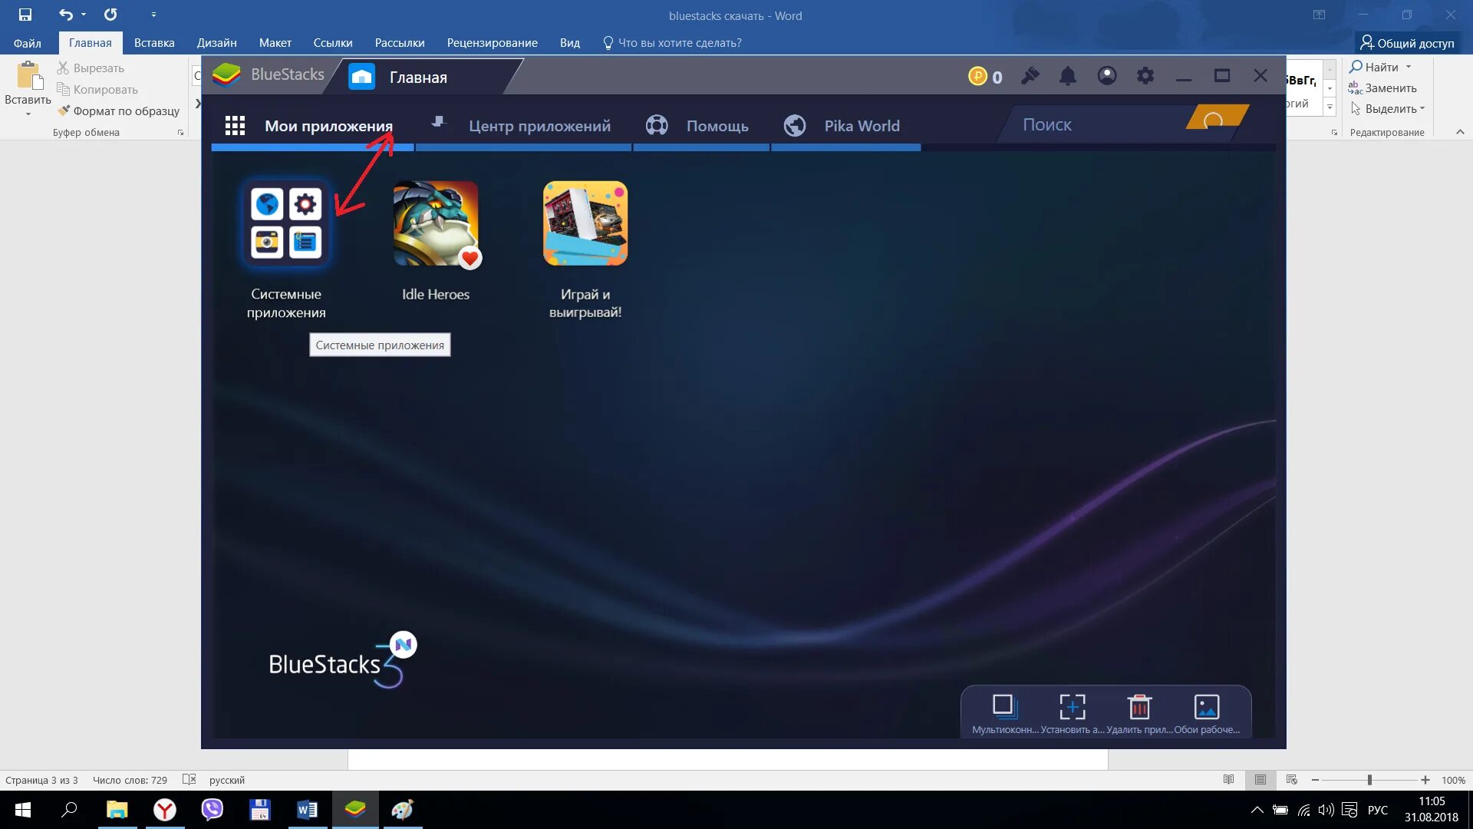The height and width of the screenshot is (829, 1473).
Task: Switch to Web Layout view icon
Action: pos(1292,780)
